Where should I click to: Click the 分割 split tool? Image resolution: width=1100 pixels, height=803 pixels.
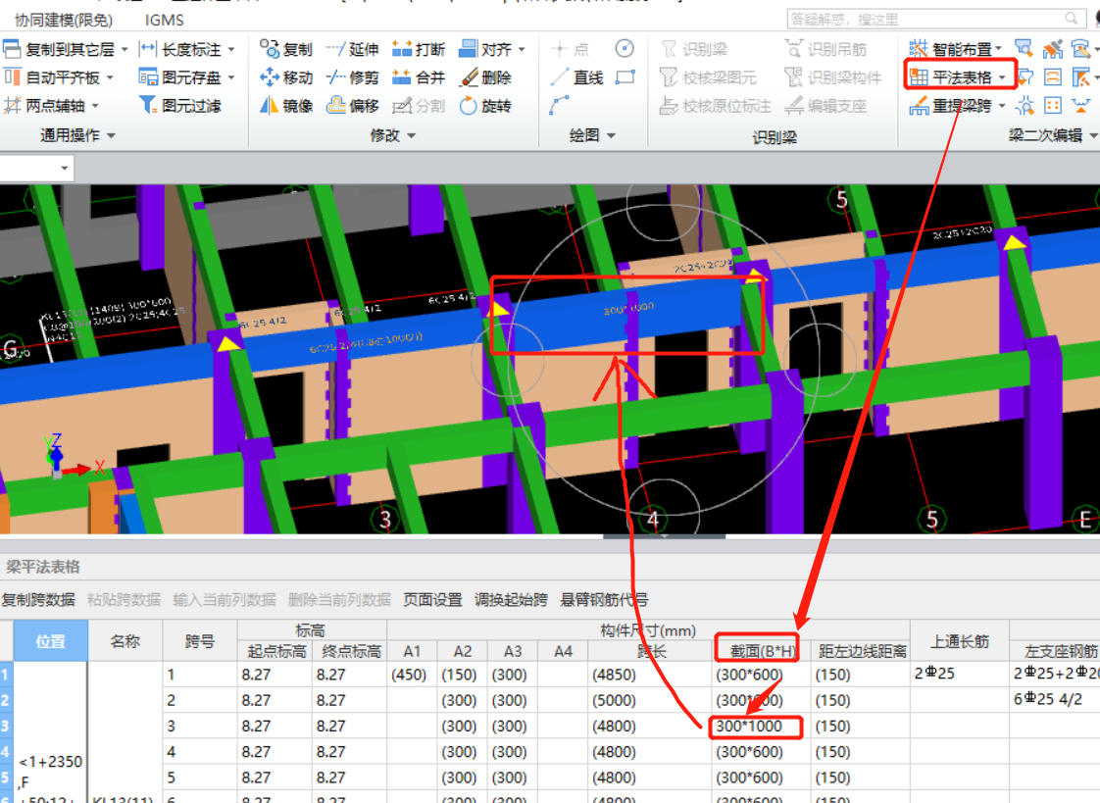pyautogui.click(x=419, y=105)
